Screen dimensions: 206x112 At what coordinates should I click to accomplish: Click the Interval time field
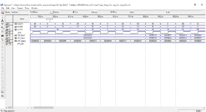click(113, 12)
